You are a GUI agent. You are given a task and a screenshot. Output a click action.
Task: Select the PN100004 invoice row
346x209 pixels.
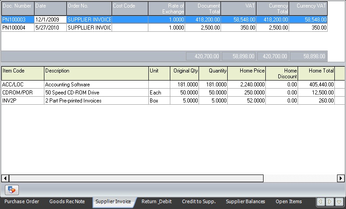click(18, 28)
